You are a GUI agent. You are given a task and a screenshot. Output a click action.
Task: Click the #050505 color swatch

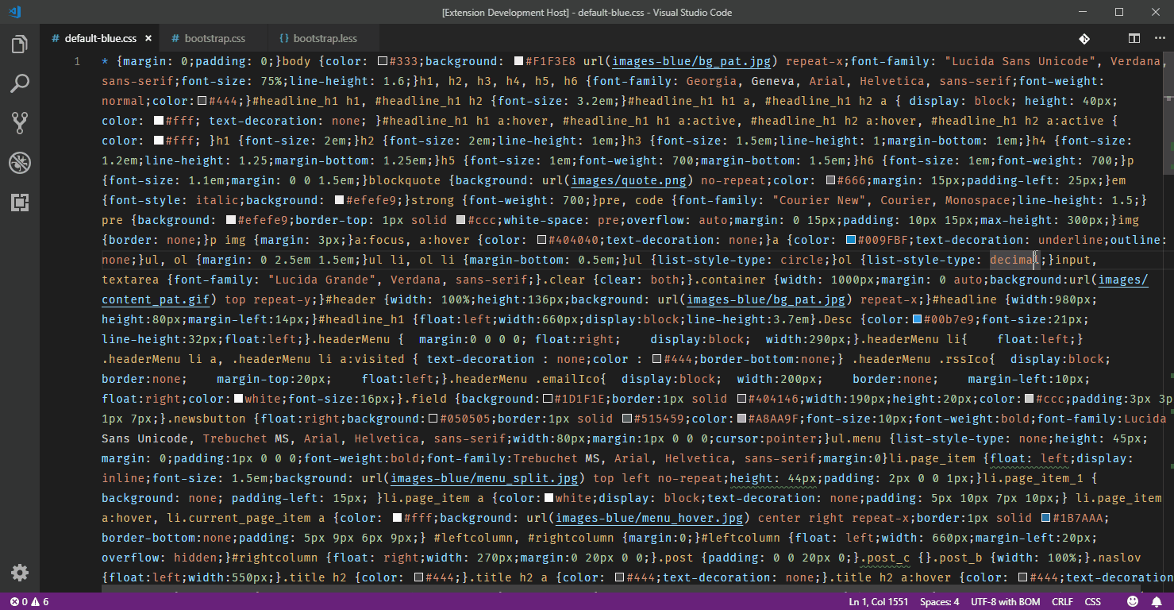coord(433,419)
